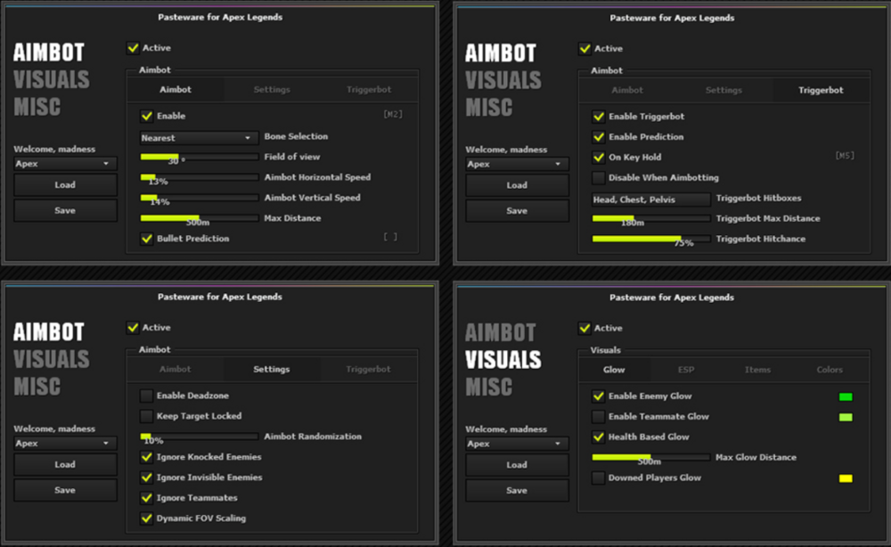Enable Keep Target Locked

[x=147, y=416]
